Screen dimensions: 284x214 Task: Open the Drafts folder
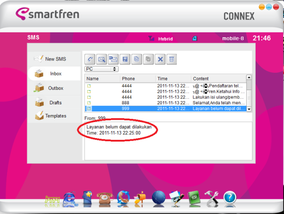54,103
